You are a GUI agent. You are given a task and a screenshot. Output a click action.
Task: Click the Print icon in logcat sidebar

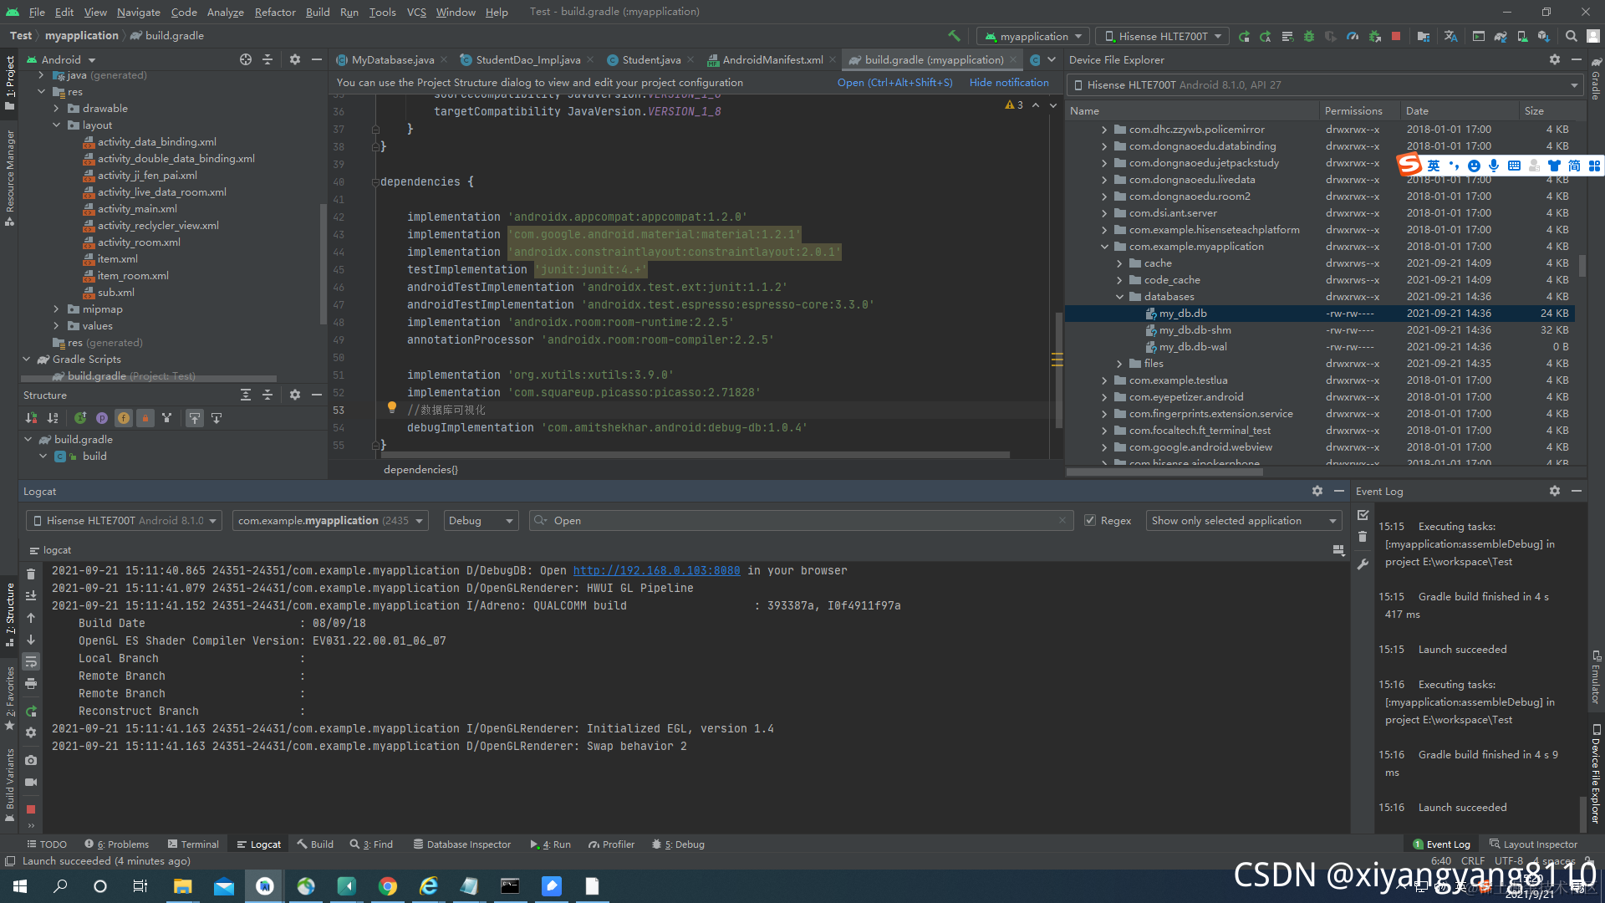pyautogui.click(x=31, y=683)
